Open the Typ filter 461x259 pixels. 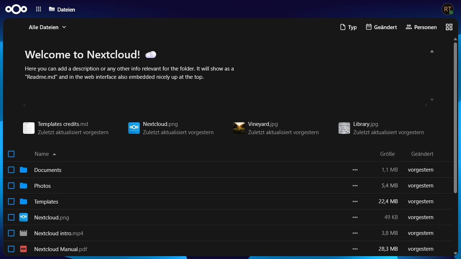click(348, 27)
